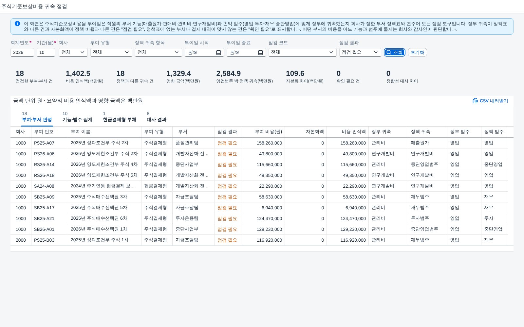Click the 점검 결과 column header
This screenshot has width=524, height=327.
[229, 132]
